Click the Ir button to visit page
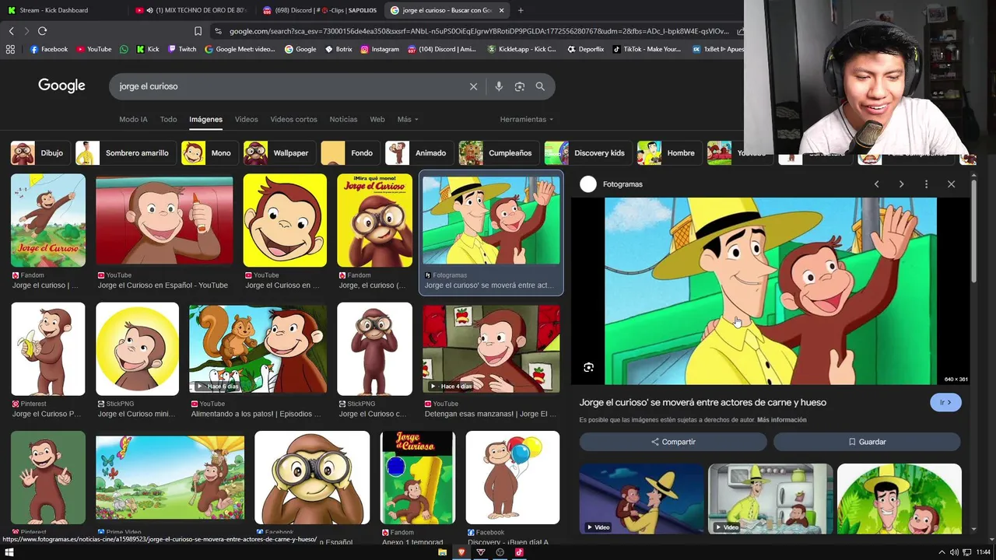996x560 pixels. point(945,402)
